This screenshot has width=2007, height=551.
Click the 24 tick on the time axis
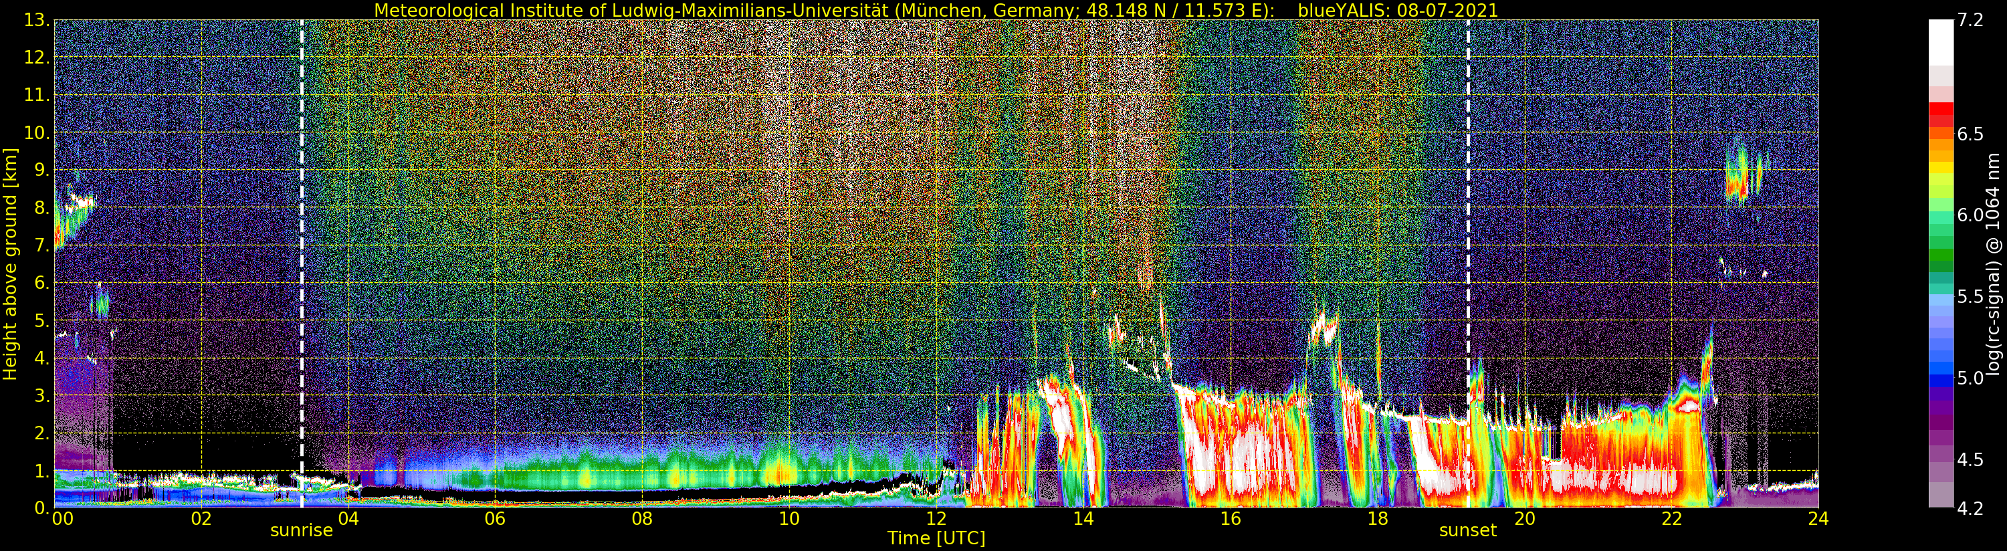(x=1818, y=519)
